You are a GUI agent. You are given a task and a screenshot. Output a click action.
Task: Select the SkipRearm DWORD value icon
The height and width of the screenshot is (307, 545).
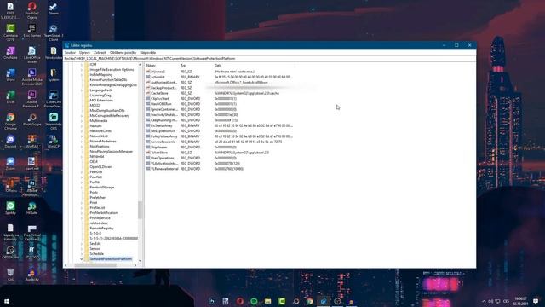[148, 148]
